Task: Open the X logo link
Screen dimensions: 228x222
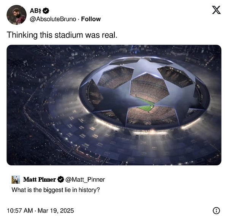Action: click(216, 10)
